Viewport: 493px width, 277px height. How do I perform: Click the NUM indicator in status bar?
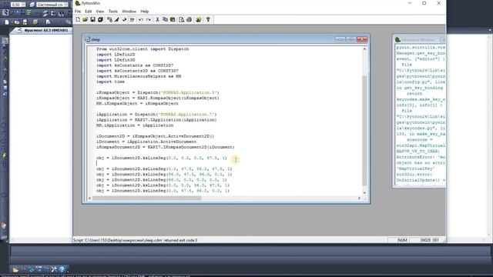402,240
